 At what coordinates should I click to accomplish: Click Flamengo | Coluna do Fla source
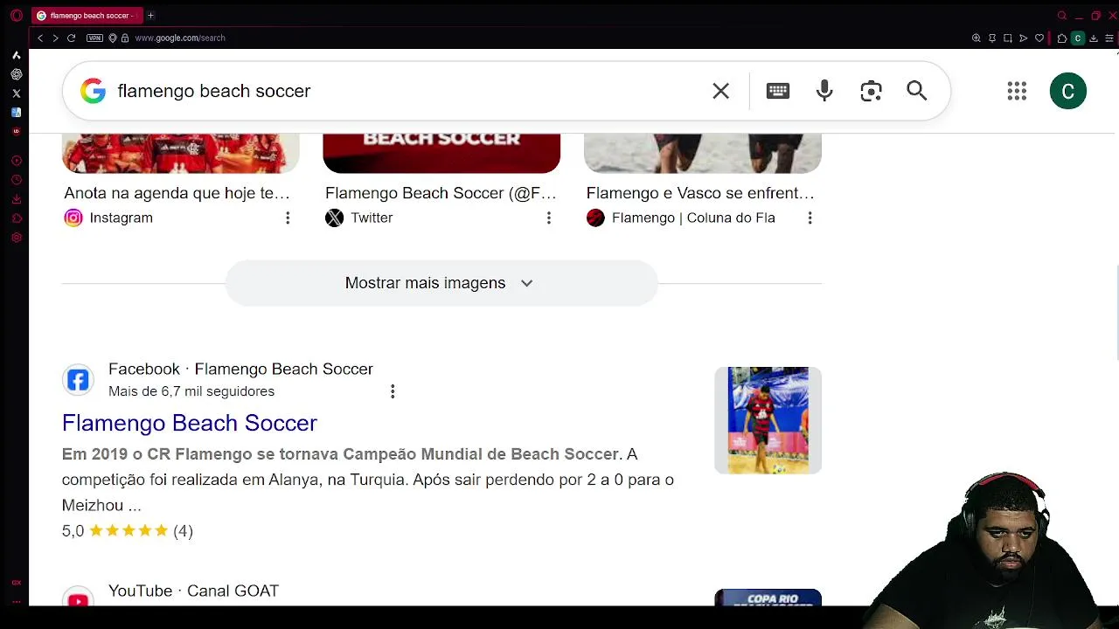point(693,218)
